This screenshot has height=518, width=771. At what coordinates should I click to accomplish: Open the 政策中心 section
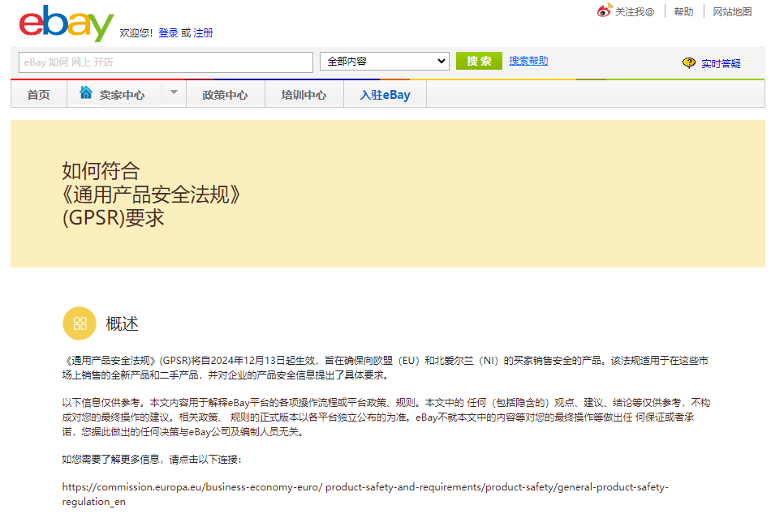pos(227,93)
